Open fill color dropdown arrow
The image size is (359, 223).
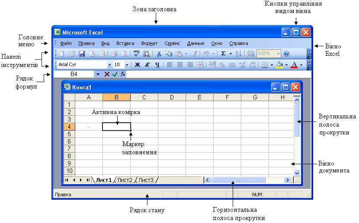tap(286, 65)
